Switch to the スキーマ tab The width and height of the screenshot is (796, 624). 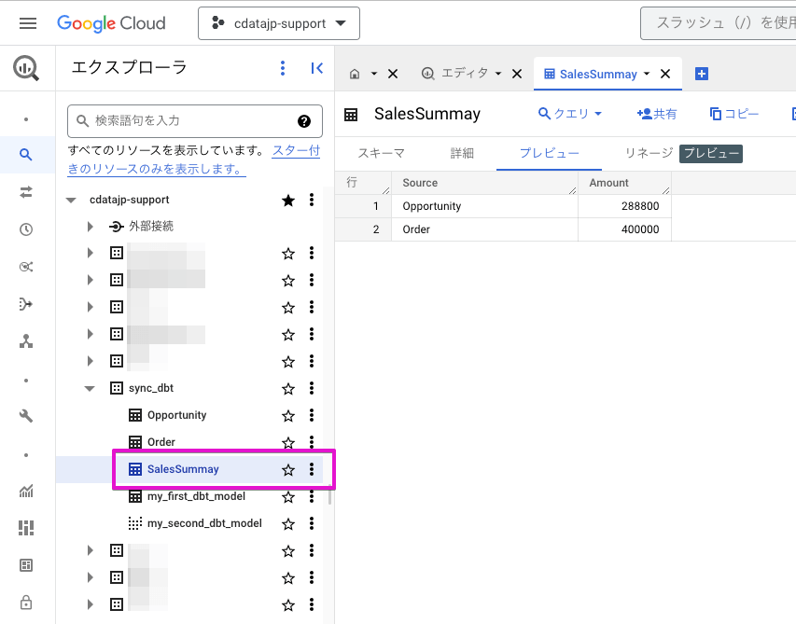(381, 153)
